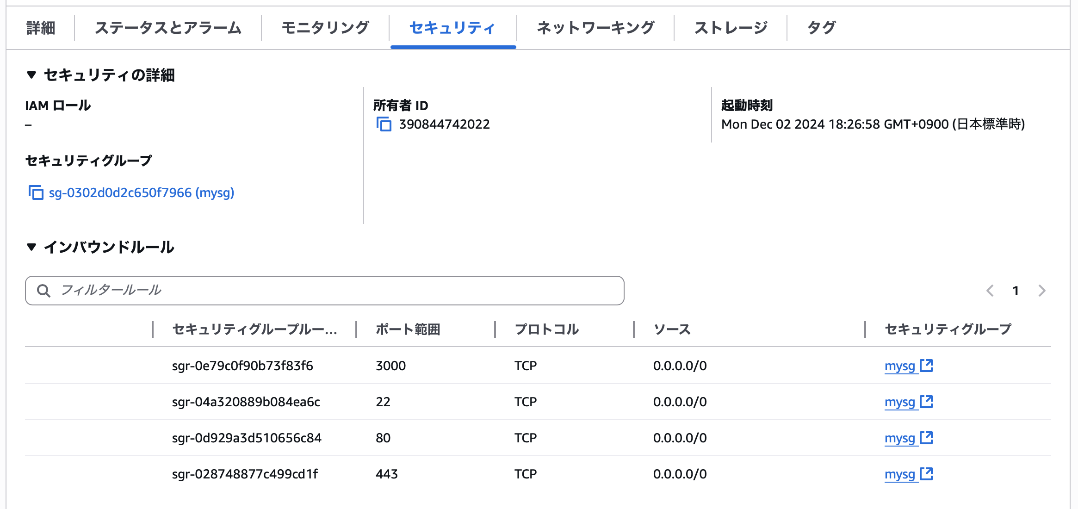Click the ポート範囲 column header
The width and height of the screenshot is (1078, 509).
pyautogui.click(x=408, y=329)
